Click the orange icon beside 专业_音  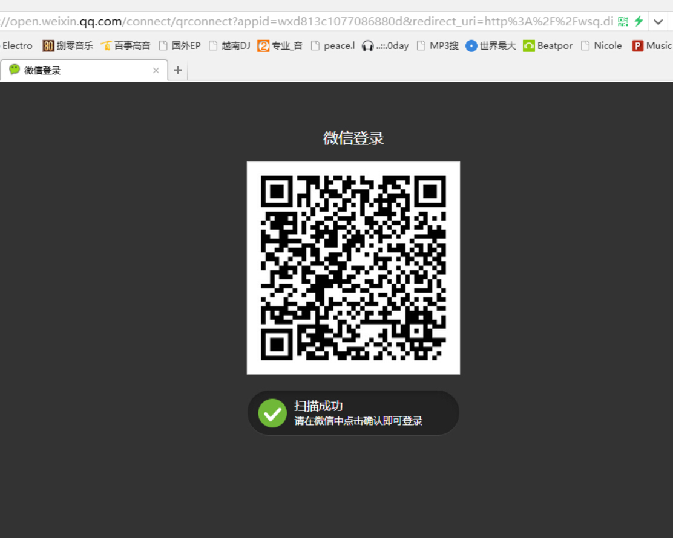click(263, 45)
